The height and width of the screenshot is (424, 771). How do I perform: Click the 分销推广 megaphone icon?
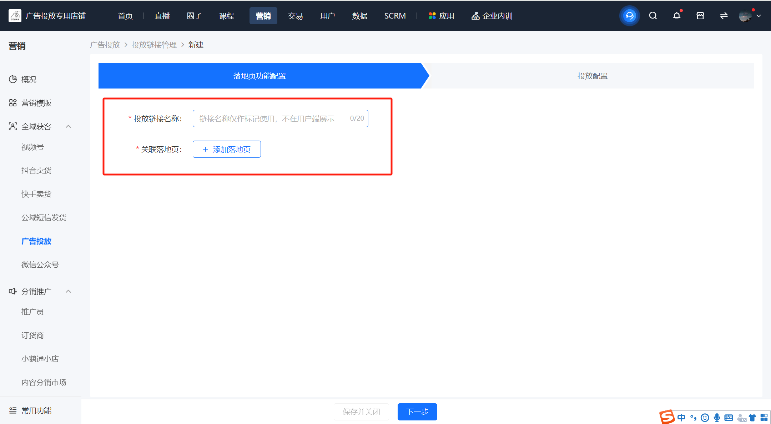pos(13,291)
